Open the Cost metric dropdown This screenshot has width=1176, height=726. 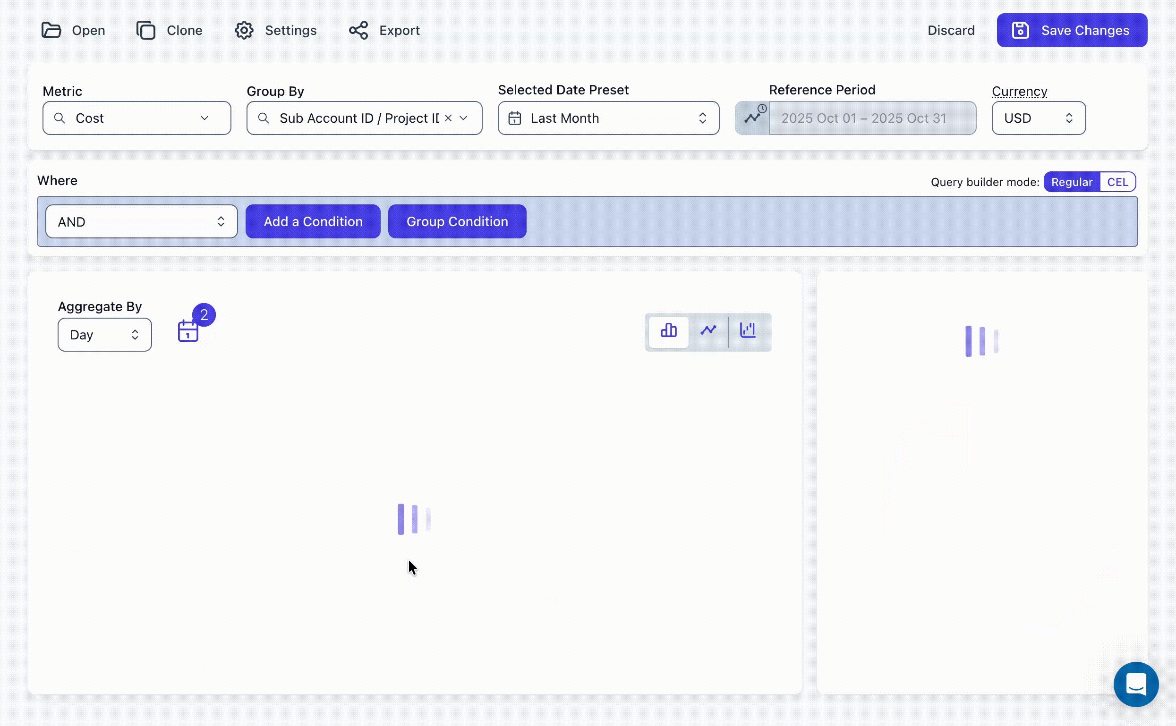[204, 118]
